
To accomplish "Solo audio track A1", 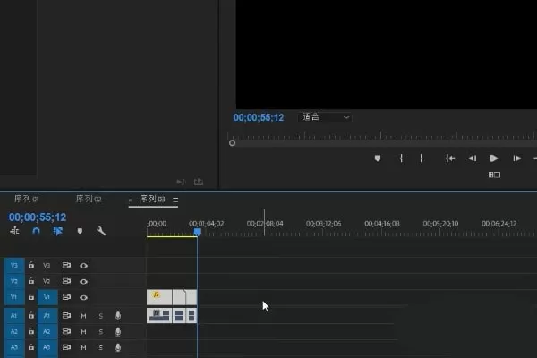I will click(x=100, y=316).
